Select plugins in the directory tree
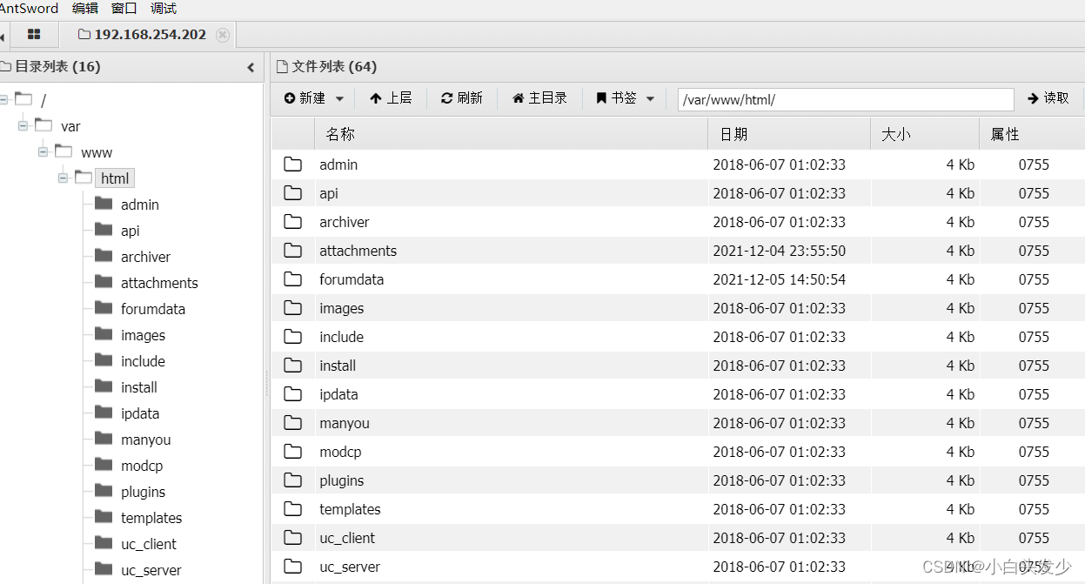The height and width of the screenshot is (584, 1085). pyautogui.click(x=143, y=492)
